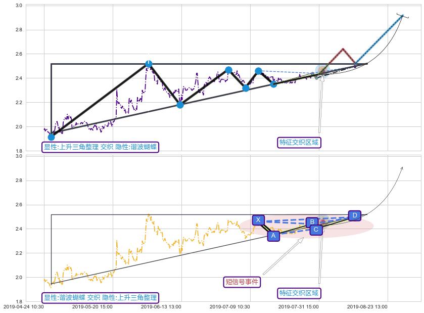Click '特征交织区域' label in the upper chart
The width and height of the screenshot is (424, 313).
pos(299,142)
